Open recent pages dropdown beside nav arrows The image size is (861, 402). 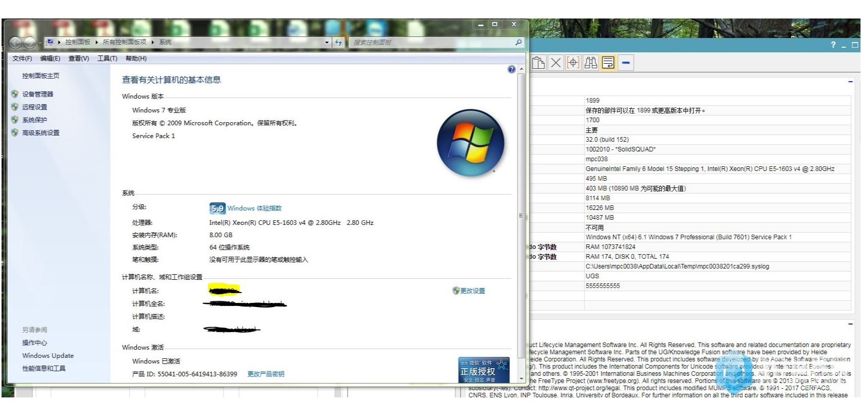40,43
